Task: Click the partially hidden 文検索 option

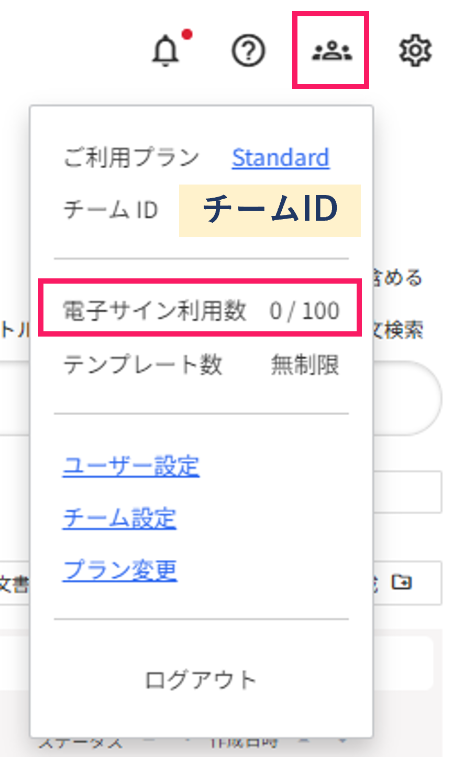Action: tap(398, 330)
